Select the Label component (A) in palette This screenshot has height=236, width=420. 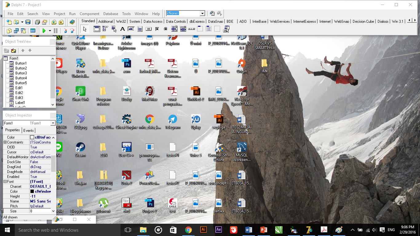pos(122,29)
